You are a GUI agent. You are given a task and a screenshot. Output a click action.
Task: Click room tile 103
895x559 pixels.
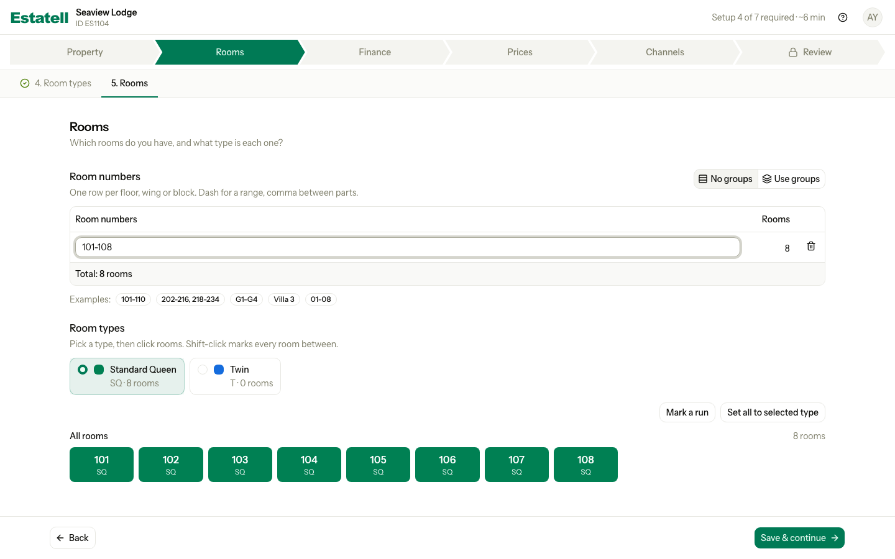[240, 465]
